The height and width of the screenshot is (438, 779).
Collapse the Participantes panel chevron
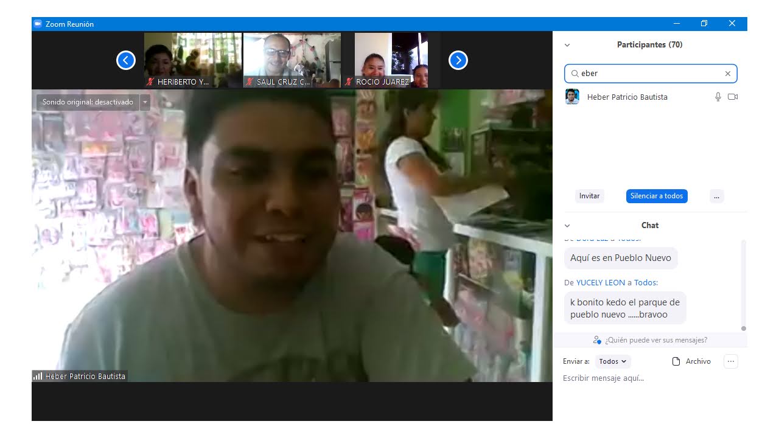pyautogui.click(x=567, y=45)
